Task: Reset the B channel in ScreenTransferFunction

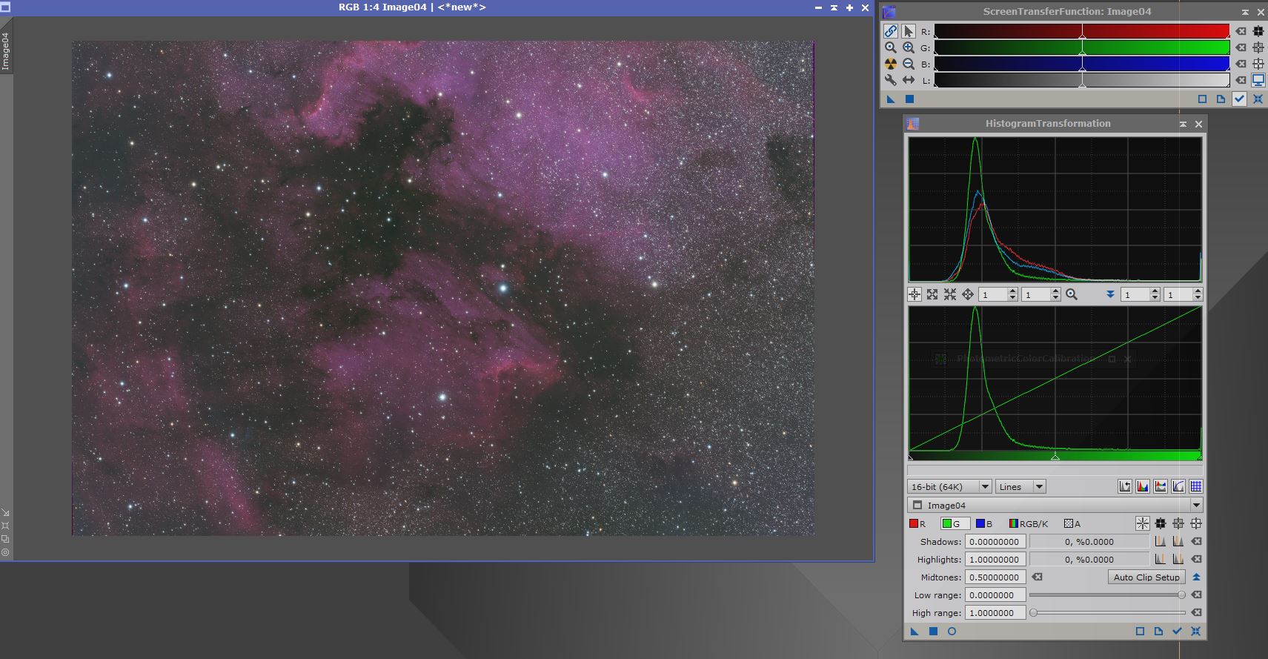Action: pos(1241,64)
